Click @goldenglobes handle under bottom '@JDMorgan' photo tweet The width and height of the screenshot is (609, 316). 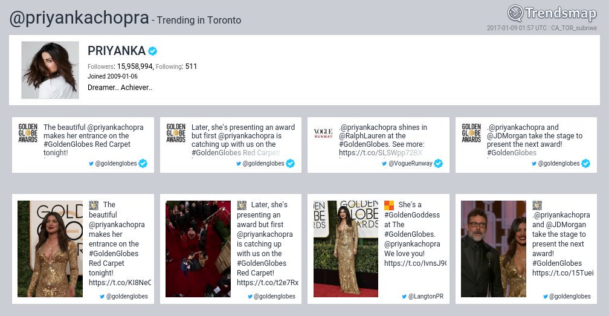(x=570, y=296)
